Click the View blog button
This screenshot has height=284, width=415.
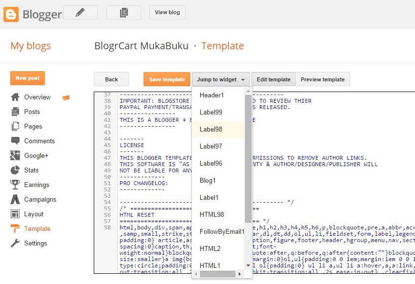click(x=167, y=12)
